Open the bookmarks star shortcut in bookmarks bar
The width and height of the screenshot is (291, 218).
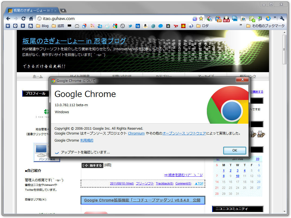[x=8, y=26]
